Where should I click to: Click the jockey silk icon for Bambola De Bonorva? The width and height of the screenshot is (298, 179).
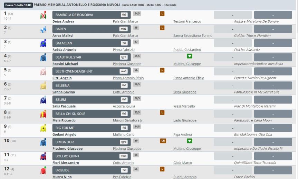click(43, 16)
